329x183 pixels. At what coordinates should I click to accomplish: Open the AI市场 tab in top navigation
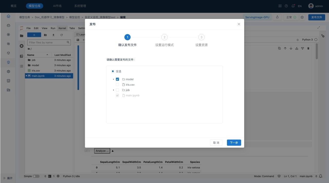[57, 6]
